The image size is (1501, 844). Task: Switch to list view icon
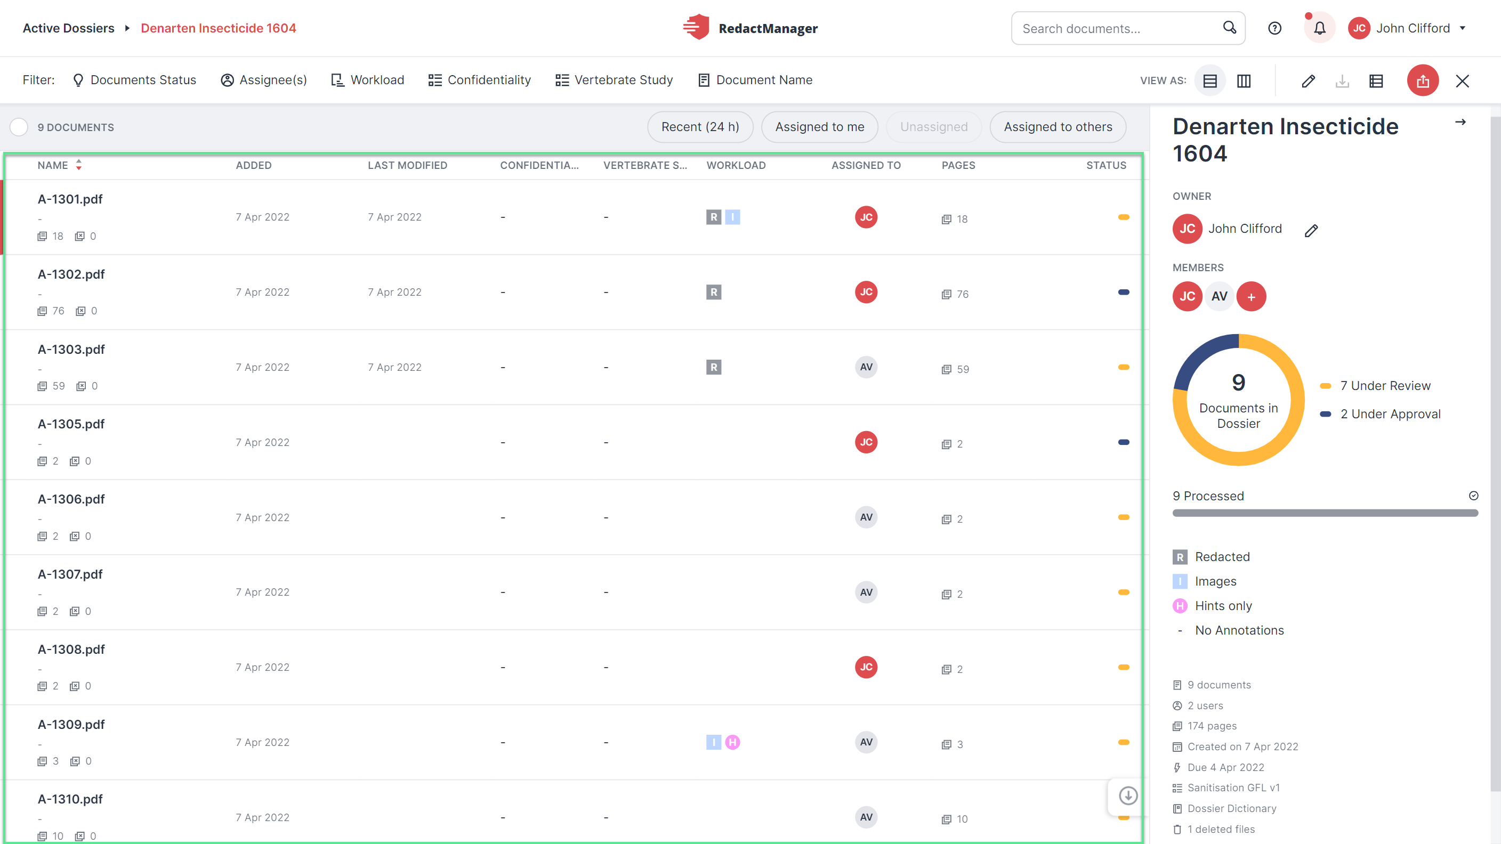click(1209, 81)
